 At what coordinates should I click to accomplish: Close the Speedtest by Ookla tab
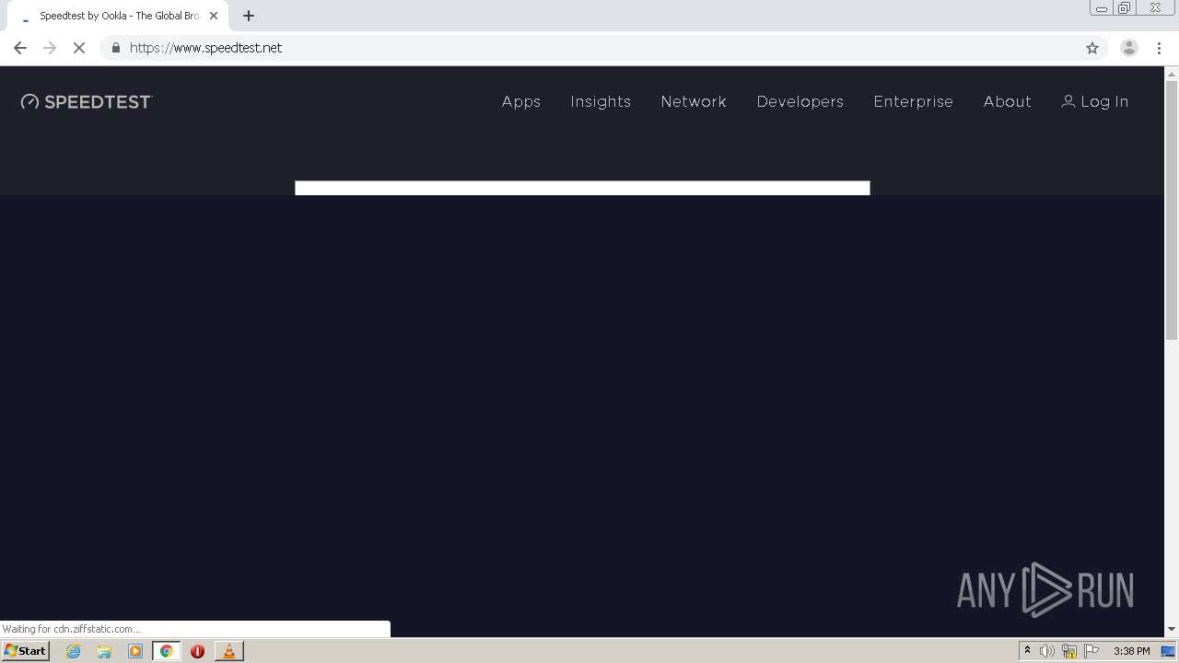(x=214, y=16)
